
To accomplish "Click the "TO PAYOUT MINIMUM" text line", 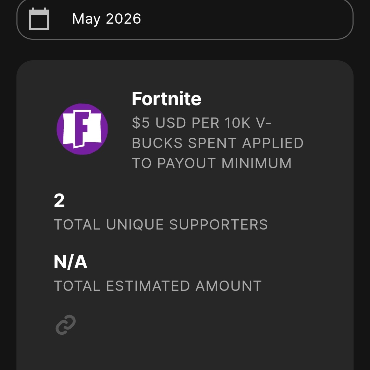I will point(212,163).
